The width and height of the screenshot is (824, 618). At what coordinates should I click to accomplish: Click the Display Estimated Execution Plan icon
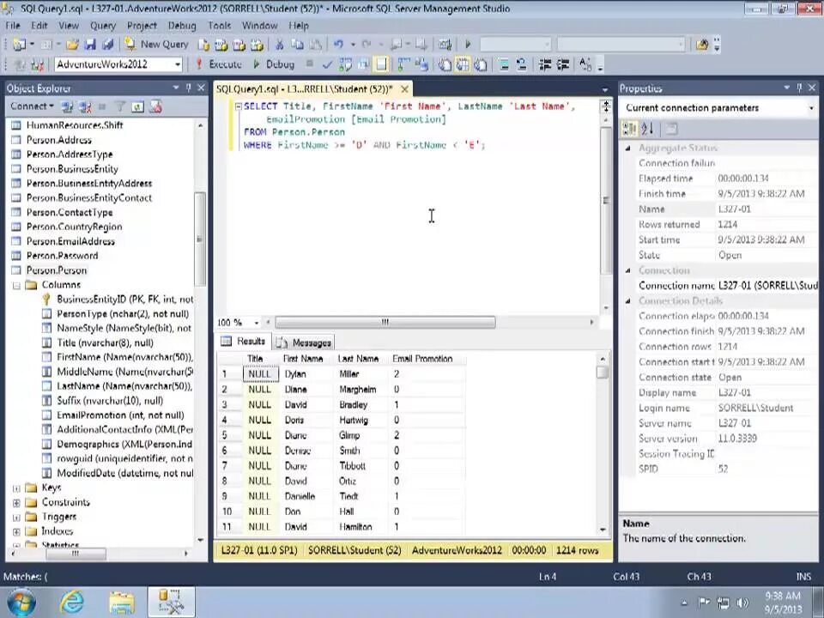(x=345, y=64)
